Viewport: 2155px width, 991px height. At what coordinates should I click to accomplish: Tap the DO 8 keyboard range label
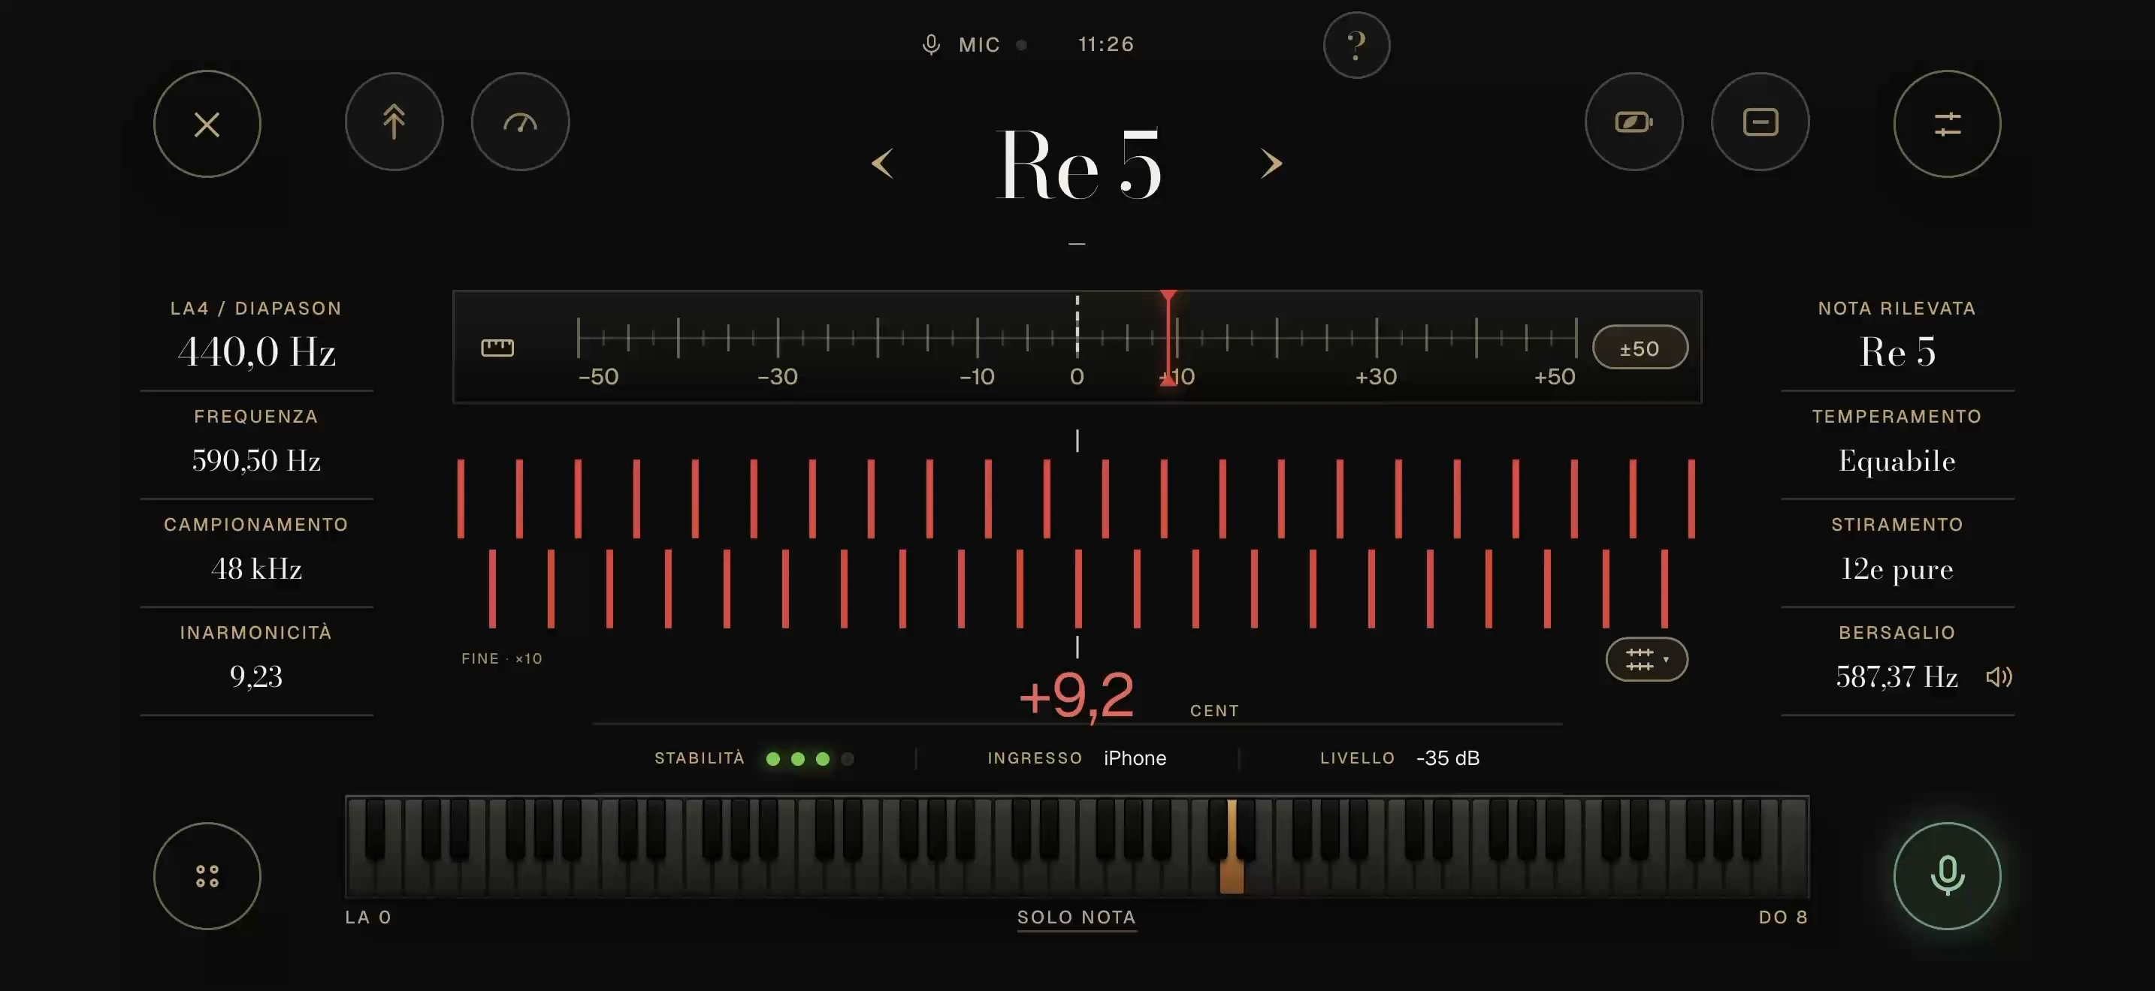click(x=1783, y=917)
